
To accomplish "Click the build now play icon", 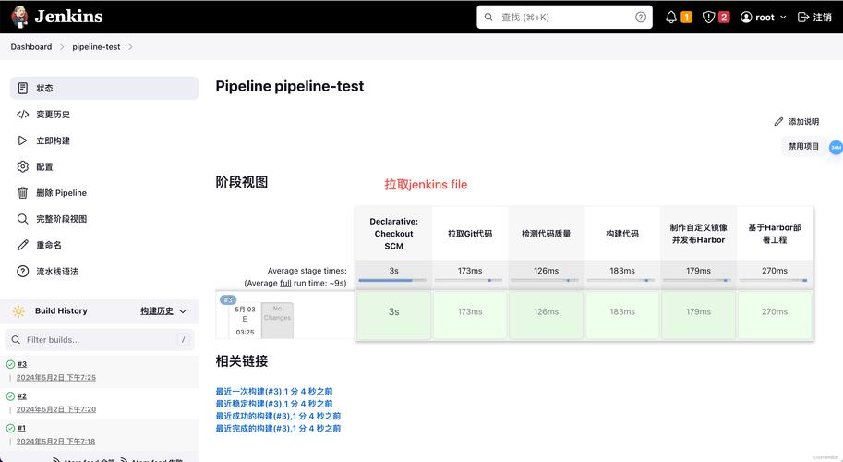I will pyautogui.click(x=22, y=140).
